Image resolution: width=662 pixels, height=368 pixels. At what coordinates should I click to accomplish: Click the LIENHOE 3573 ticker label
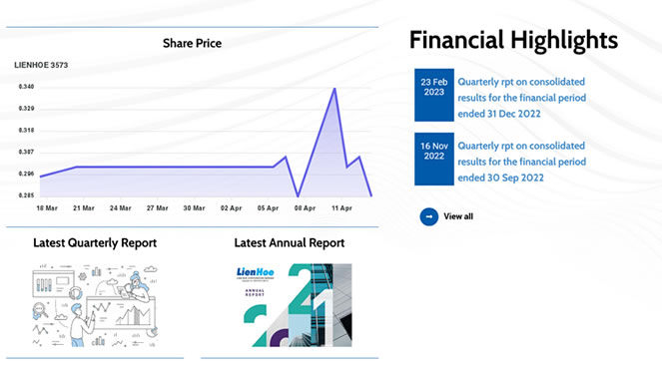[41, 65]
